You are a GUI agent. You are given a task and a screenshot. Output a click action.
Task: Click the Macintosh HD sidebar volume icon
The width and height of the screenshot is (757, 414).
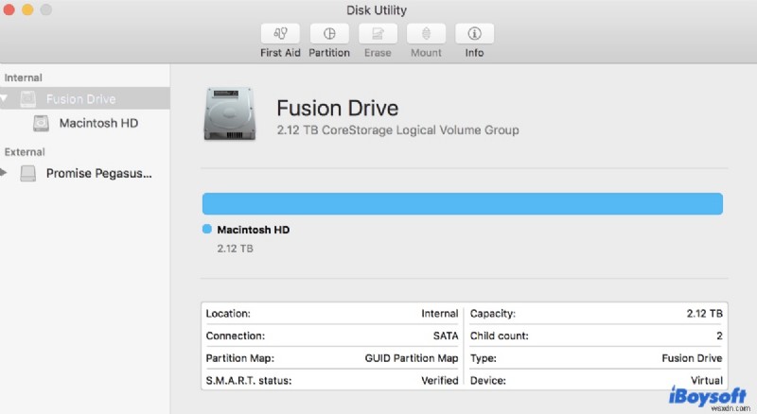(x=41, y=123)
